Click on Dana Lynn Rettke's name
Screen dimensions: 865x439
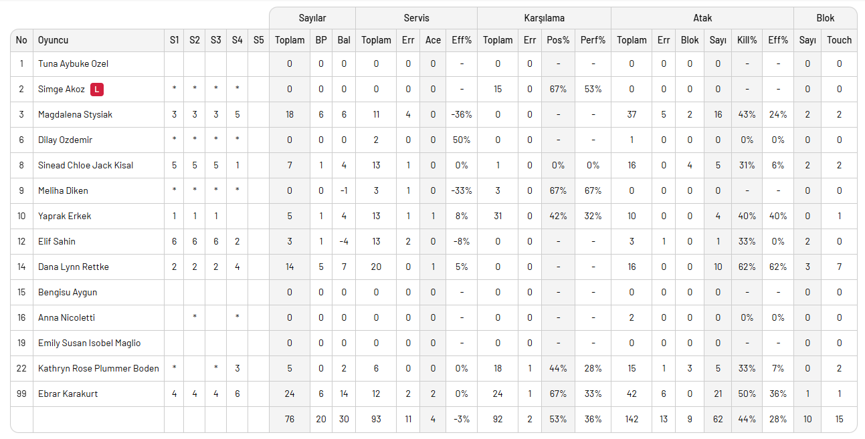(73, 267)
